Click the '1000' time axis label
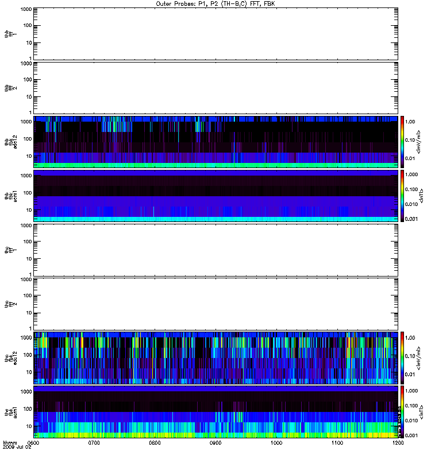Screen dimensions: 431x459 point(276,442)
